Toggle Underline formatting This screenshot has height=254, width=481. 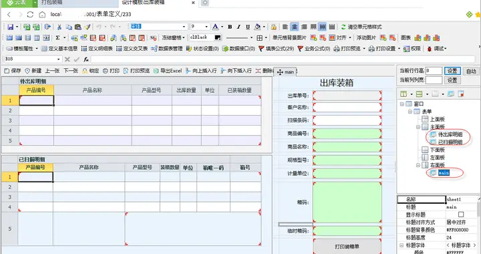[x=248, y=27]
